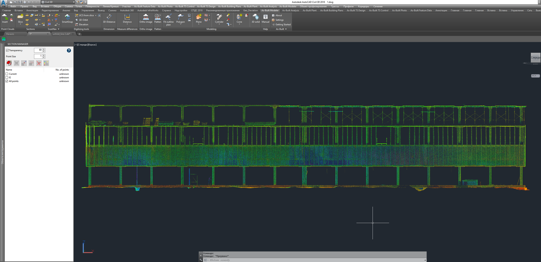Click the About button
Viewport: 541px width, 262px height.
pyautogui.click(x=277, y=15)
